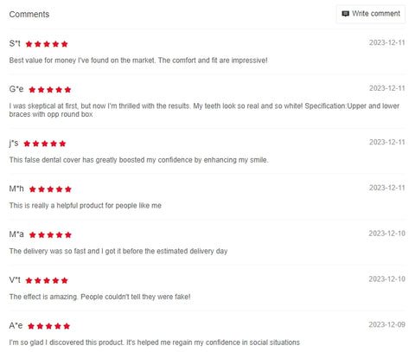The height and width of the screenshot is (352, 415).
Task: Click the 2023-12-09 date on A*e's review
Action: 386,324
